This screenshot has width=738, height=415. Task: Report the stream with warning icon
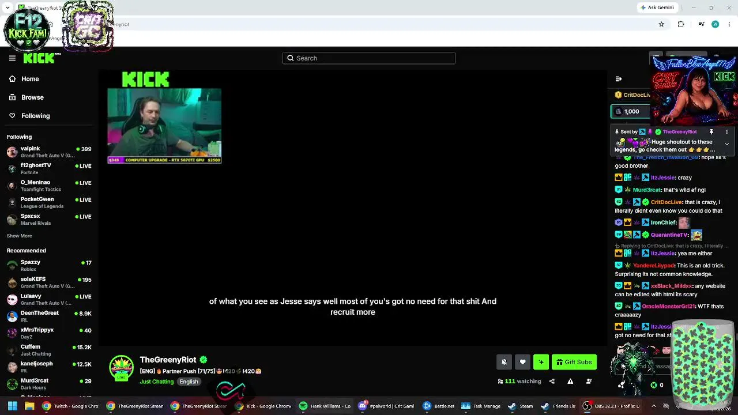coord(570,382)
